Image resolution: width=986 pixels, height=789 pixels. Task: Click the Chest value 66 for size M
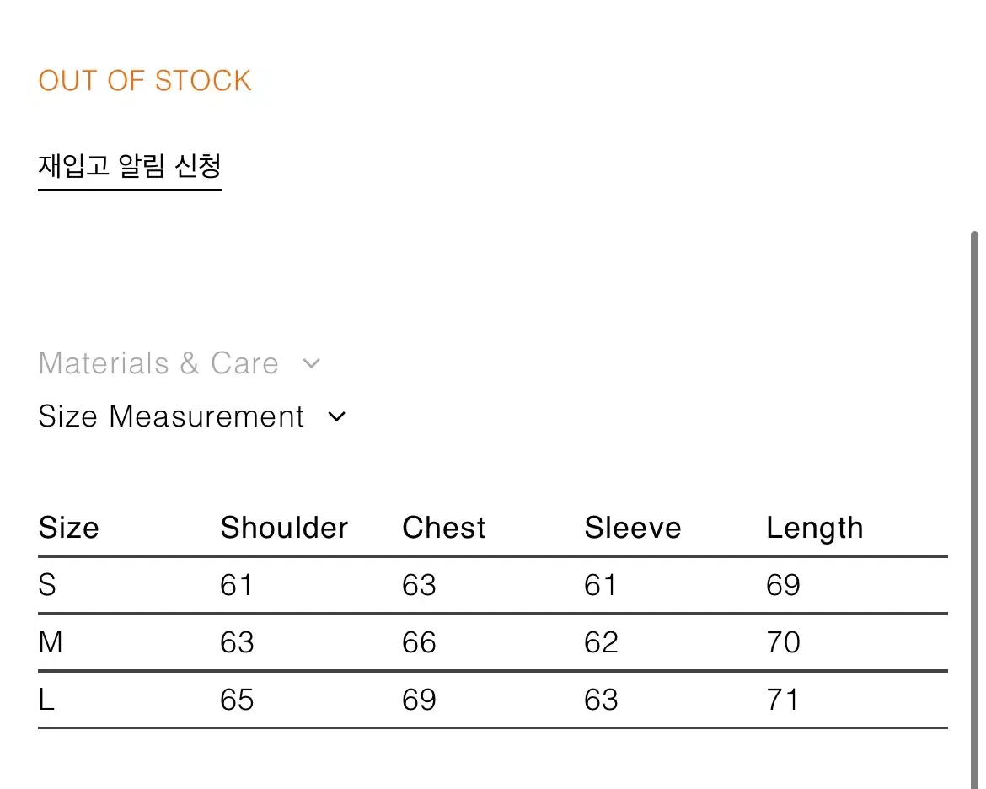pos(419,642)
